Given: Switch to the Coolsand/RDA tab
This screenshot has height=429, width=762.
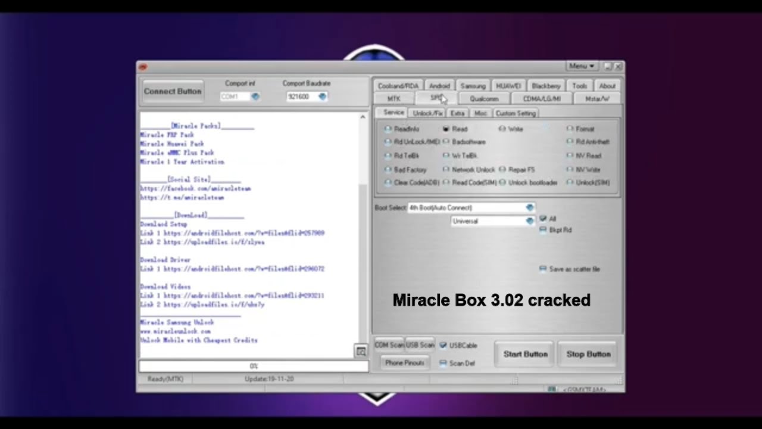Looking at the screenshot, I should (398, 86).
